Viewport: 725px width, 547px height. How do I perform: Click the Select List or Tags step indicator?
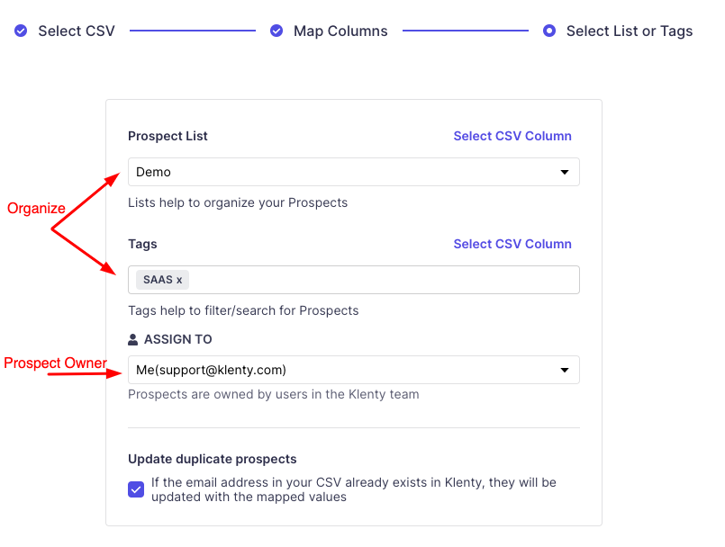[x=549, y=31]
